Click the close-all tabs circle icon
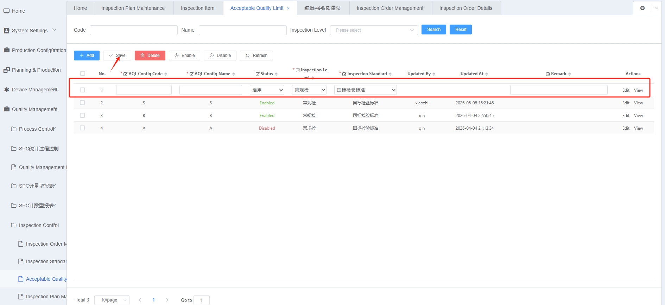 pyautogui.click(x=642, y=8)
